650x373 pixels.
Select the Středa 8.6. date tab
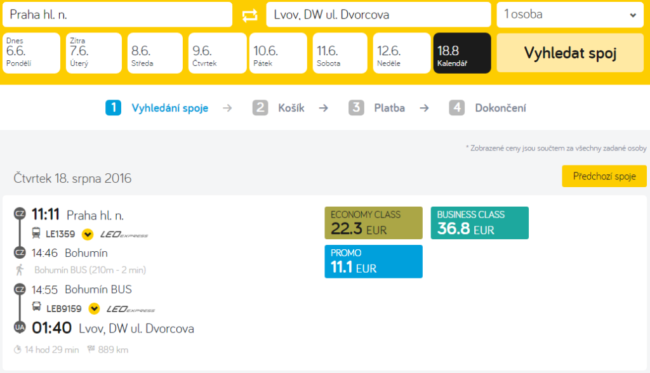pyautogui.click(x=155, y=53)
